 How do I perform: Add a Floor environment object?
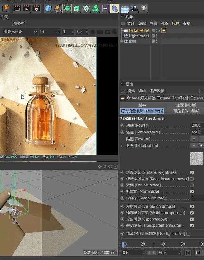(125, 9)
